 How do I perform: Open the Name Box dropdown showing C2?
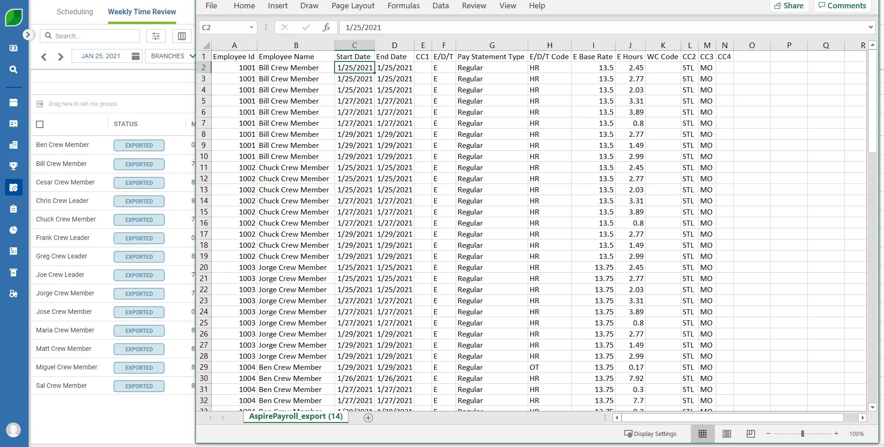pos(251,27)
